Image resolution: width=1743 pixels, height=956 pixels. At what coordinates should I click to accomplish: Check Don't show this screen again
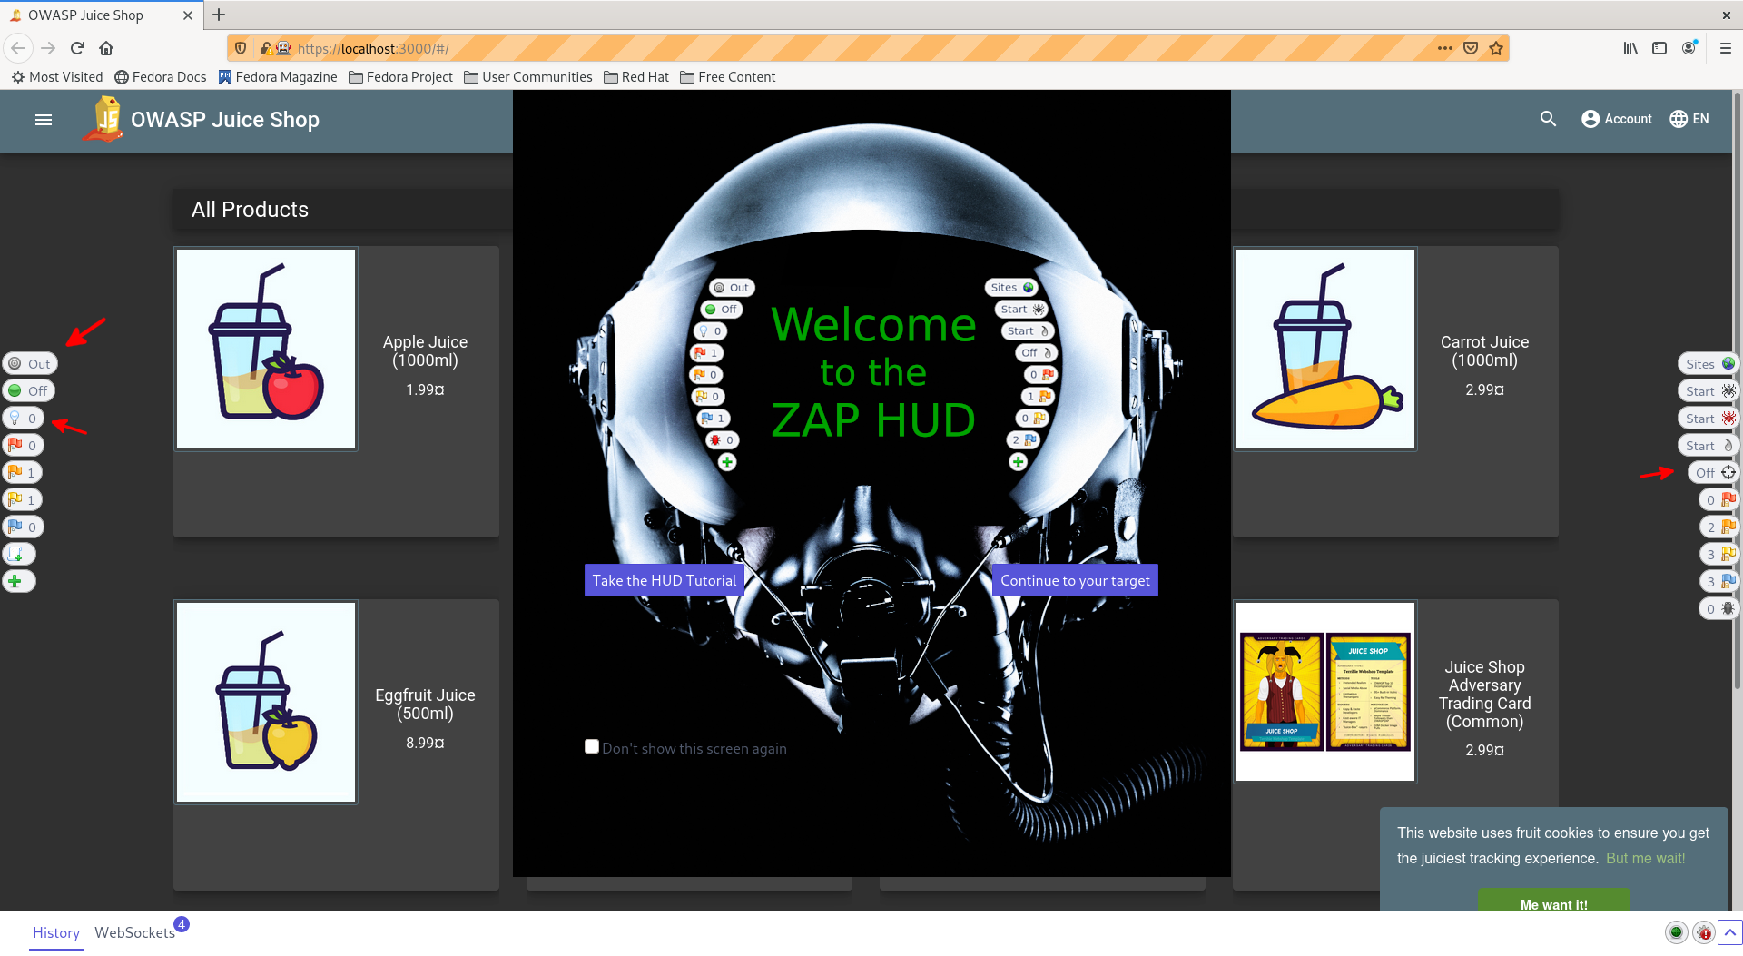pos(592,747)
